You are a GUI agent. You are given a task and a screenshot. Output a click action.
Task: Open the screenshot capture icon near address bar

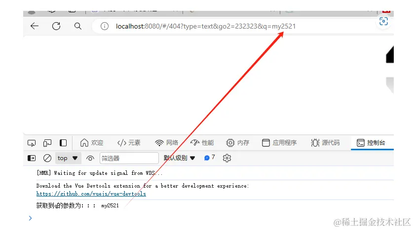[383, 21]
